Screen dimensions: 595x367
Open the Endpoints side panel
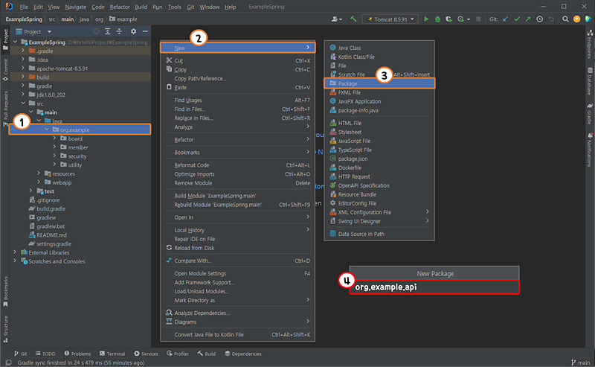590,45
